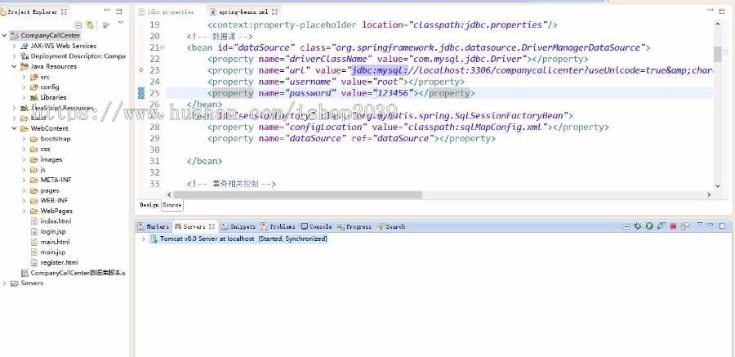Expand the Libraries node arrow

(x=24, y=97)
